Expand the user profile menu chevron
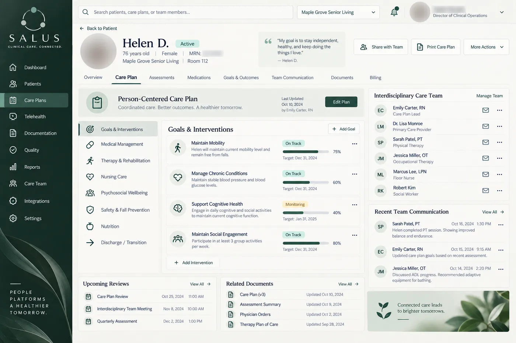516x343 pixels. pos(502,12)
